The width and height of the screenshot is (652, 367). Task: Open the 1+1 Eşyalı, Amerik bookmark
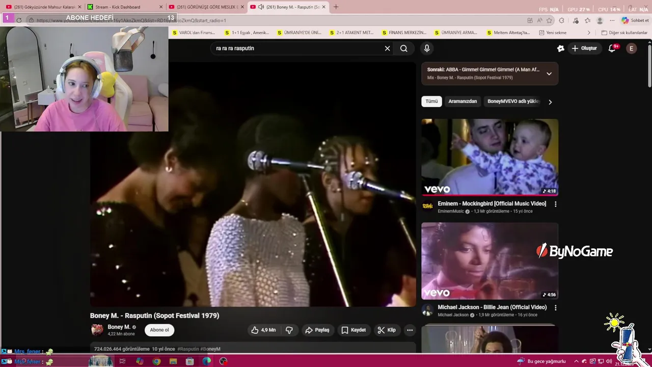tap(247, 33)
